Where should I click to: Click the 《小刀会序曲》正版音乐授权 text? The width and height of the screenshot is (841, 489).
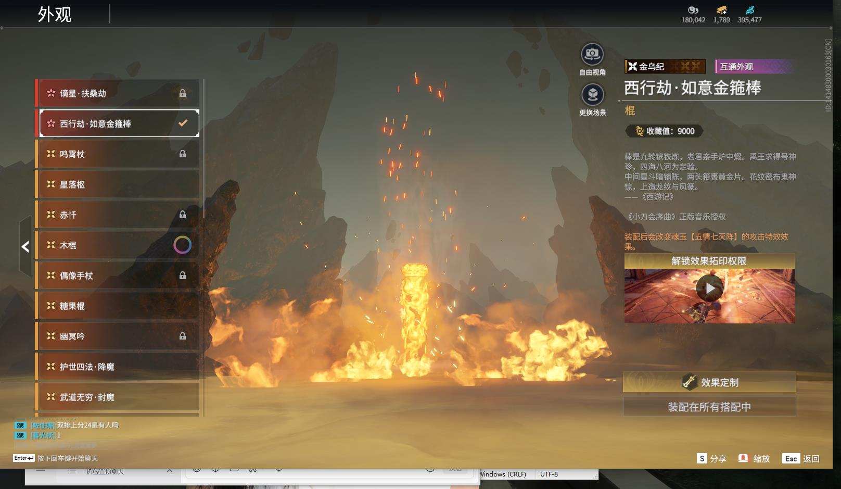click(x=676, y=217)
